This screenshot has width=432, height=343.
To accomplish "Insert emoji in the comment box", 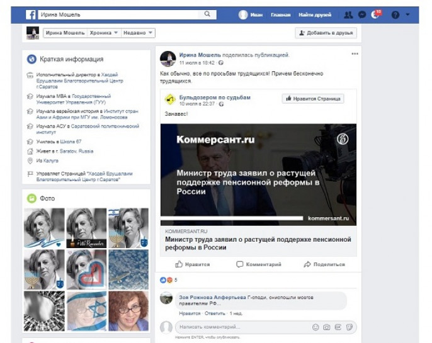I will [x=315, y=327].
